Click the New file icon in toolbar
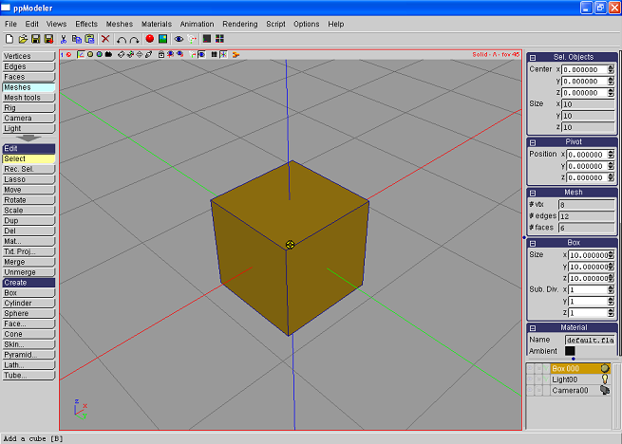The width and height of the screenshot is (622, 444). coord(9,39)
